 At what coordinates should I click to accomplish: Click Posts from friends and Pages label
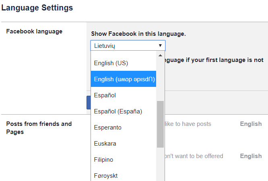coord(39,128)
